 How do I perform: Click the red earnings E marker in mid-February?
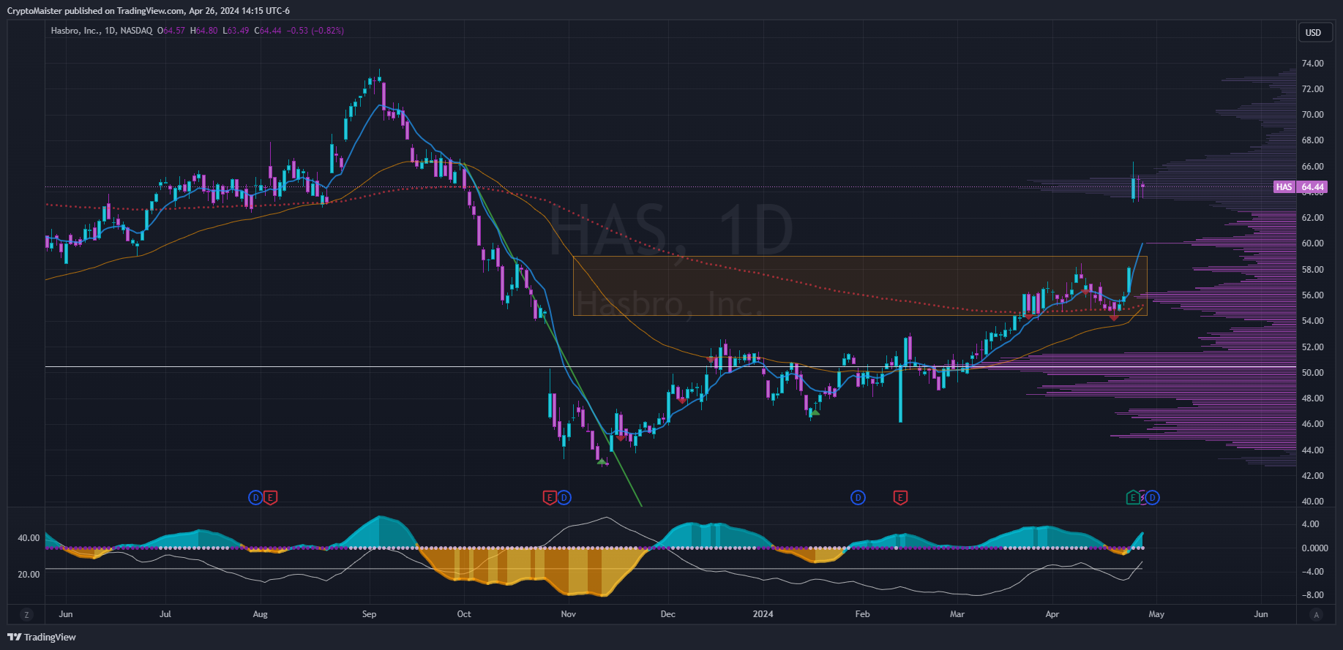[900, 498]
